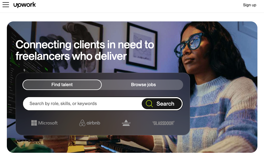Click the airbnb wordmark text
264x158 pixels.
93,123
